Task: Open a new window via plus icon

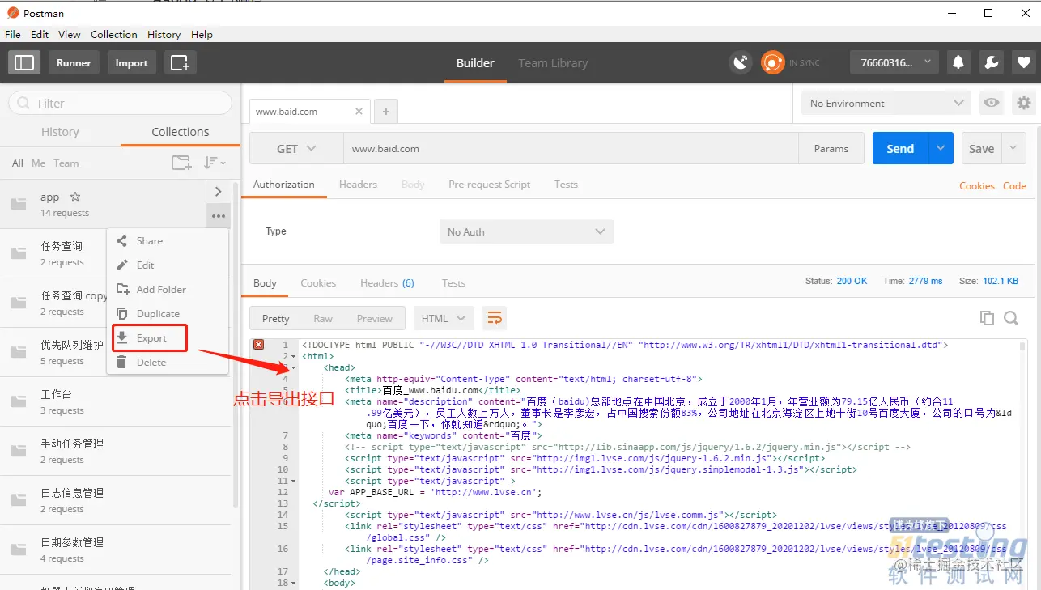Action: click(x=180, y=62)
